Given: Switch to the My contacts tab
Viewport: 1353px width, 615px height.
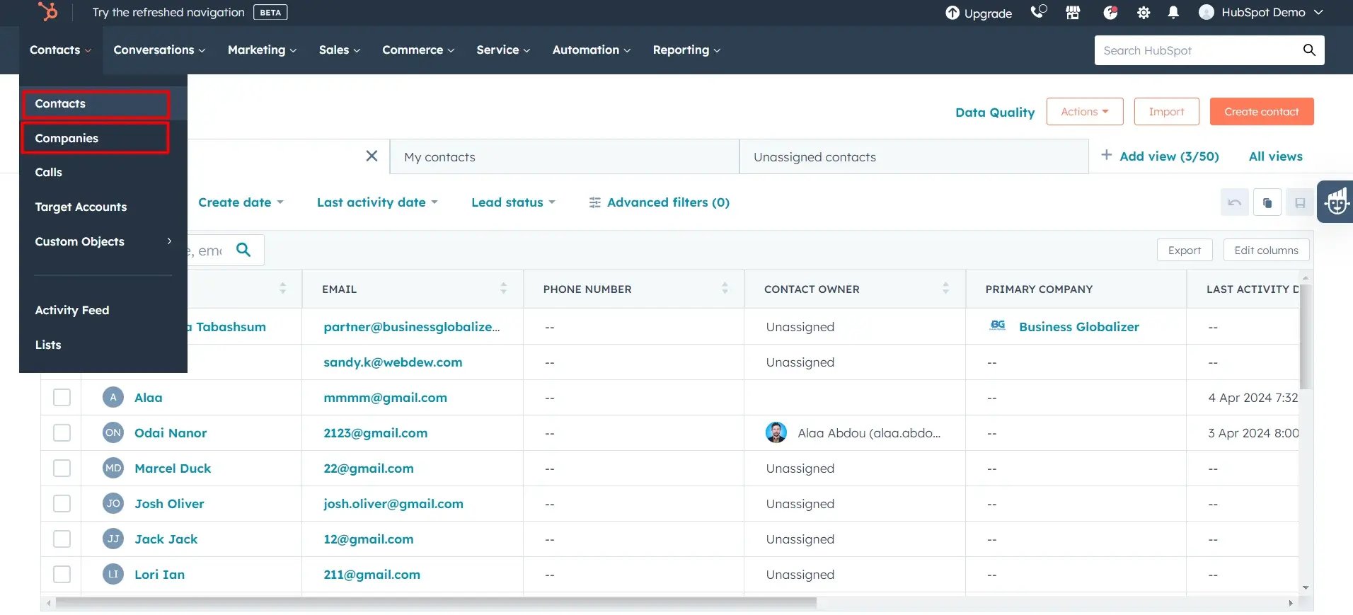Looking at the screenshot, I should [564, 156].
